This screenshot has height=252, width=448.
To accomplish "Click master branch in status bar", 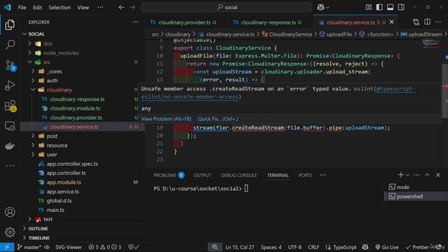I will 29,247.
